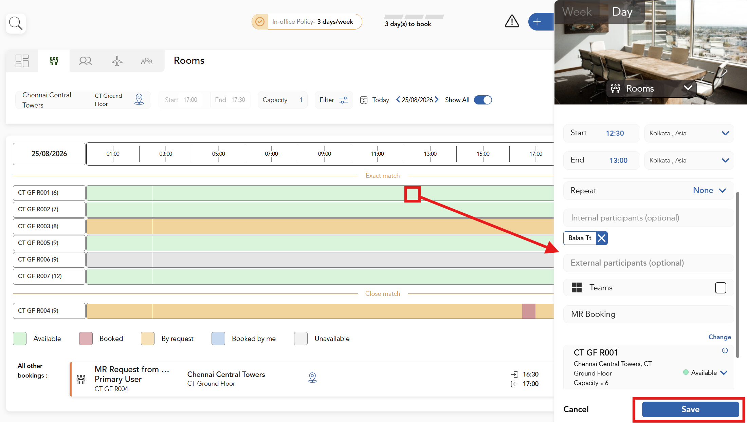Go to next date with right chevron

[x=437, y=99]
